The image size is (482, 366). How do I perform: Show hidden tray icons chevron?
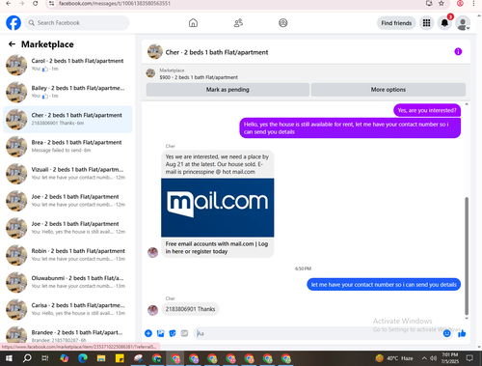coord(424,358)
